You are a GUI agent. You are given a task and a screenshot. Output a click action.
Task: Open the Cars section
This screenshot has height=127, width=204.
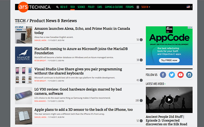[100, 7]
